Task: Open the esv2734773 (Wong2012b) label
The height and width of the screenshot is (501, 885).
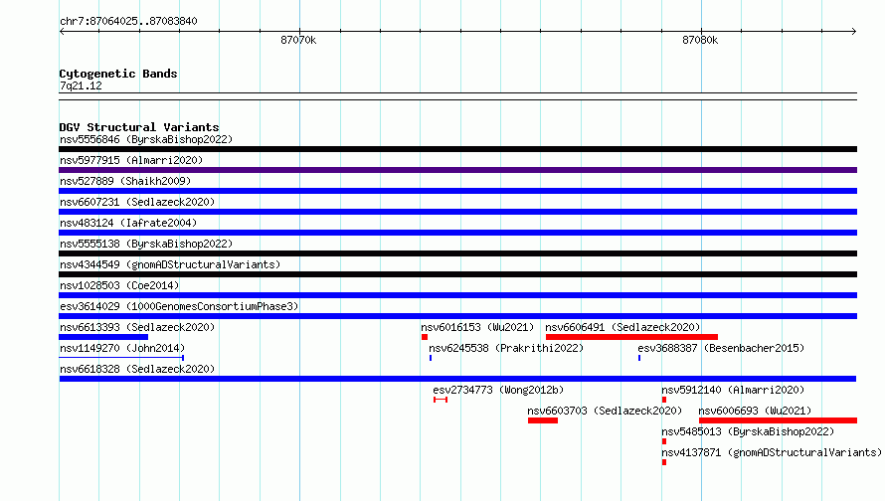Action: point(498,390)
